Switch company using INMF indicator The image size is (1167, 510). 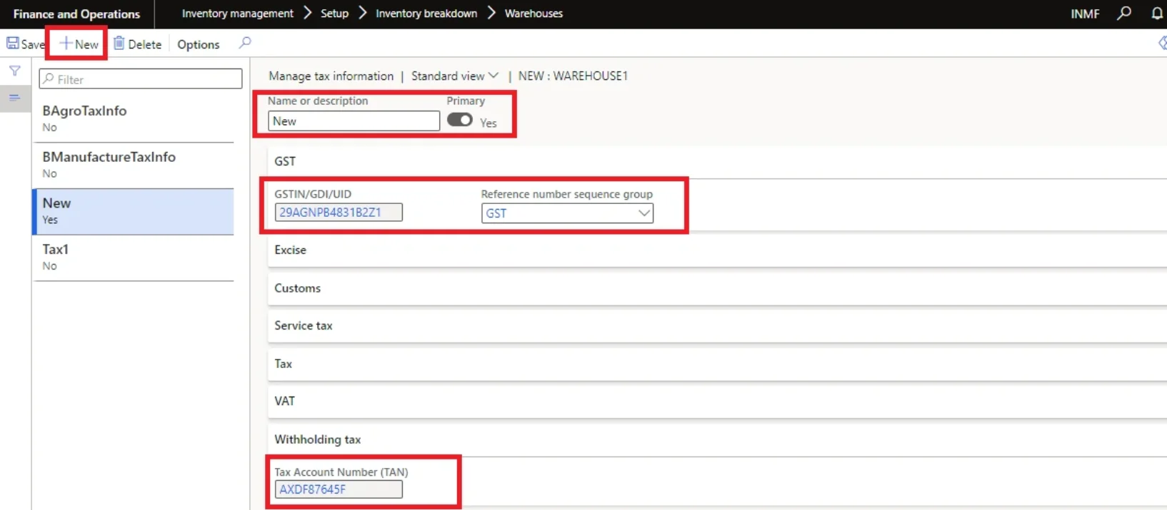coord(1085,14)
